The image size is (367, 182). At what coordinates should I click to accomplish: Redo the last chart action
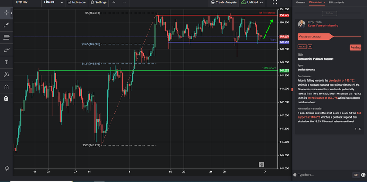(124, 3)
